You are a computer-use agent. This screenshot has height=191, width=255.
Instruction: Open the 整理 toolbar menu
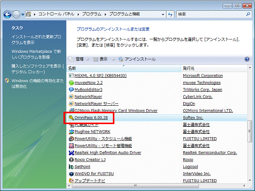click(79, 59)
